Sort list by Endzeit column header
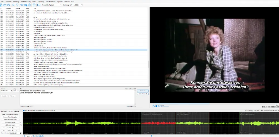The image size is (279, 137). (x=18, y=9)
